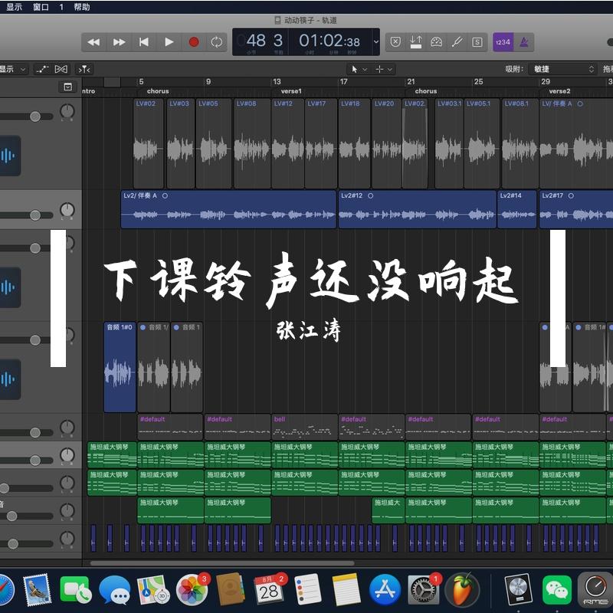
Task: Open the 帮助 menu in the menu bar
Action: (82, 7)
